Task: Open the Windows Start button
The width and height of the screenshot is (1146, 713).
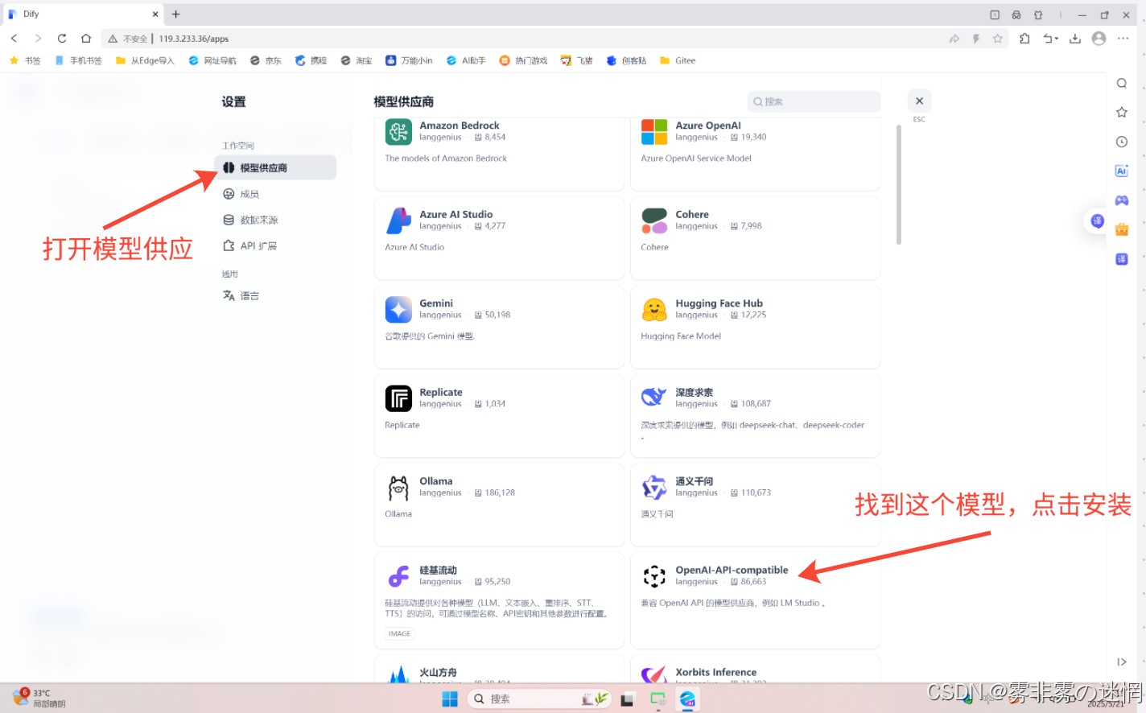Action: 450,699
